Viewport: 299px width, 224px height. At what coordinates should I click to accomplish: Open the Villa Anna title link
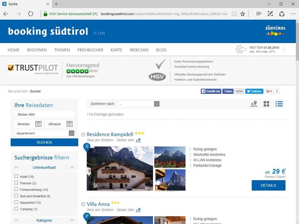(x=98, y=204)
